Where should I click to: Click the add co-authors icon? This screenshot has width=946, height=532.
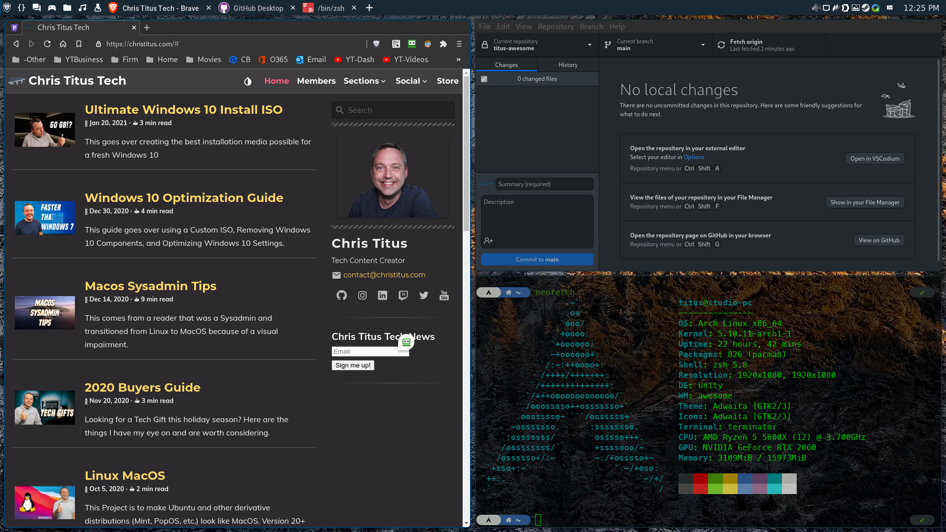click(488, 240)
